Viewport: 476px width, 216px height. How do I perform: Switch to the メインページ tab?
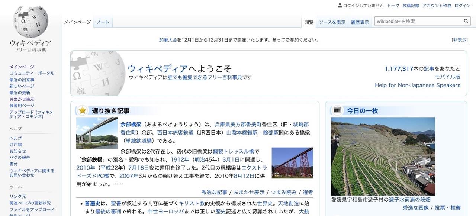coord(77,22)
